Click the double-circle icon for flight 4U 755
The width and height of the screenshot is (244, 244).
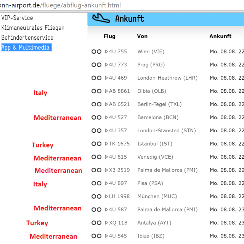(96, 51)
